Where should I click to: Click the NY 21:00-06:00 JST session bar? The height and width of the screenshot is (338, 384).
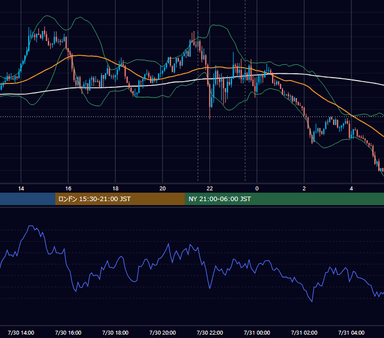tap(284, 199)
